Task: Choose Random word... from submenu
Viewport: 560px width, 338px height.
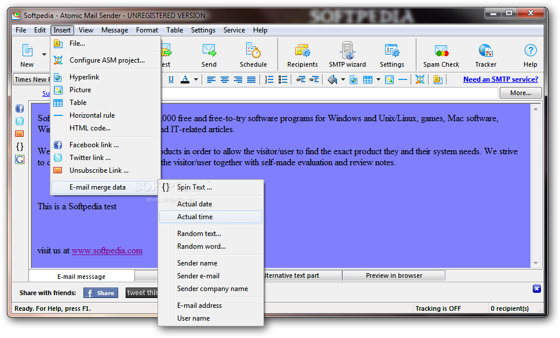Action: (x=211, y=246)
